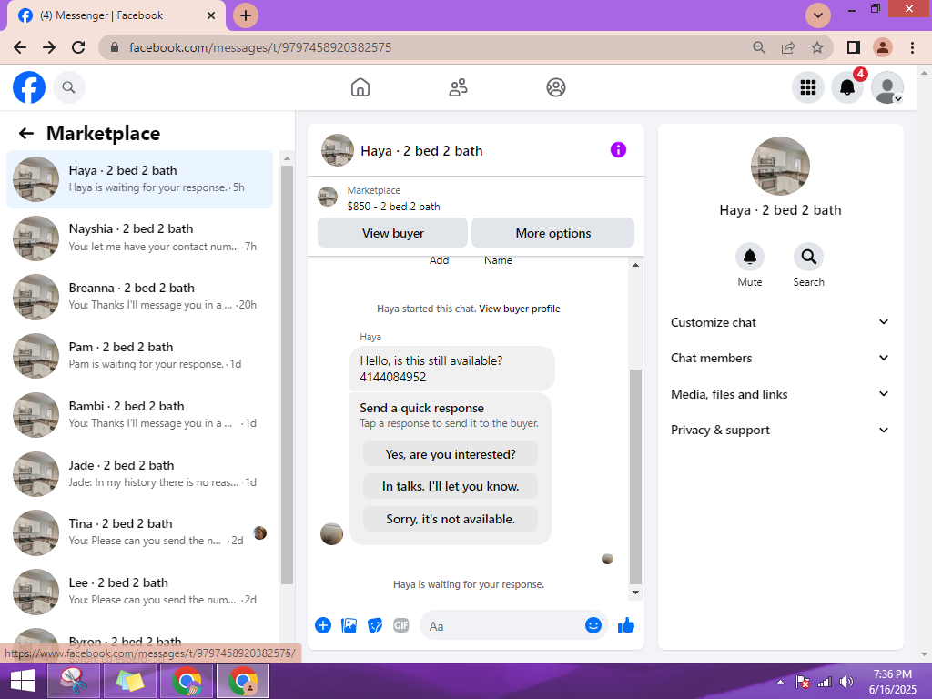This screenshot has width=932, height=699.
Task: Click View buyer button
Action: pyautogui.click(x=393, y=233)
